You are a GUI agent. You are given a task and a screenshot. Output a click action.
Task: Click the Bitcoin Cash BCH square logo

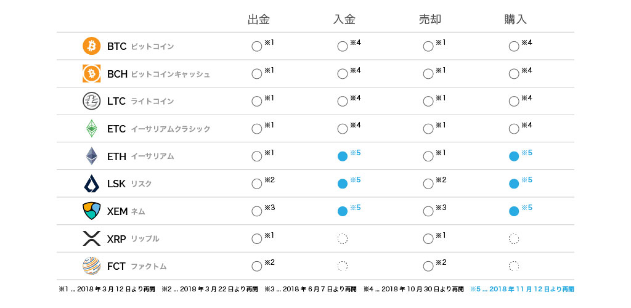tap(91, 73)
